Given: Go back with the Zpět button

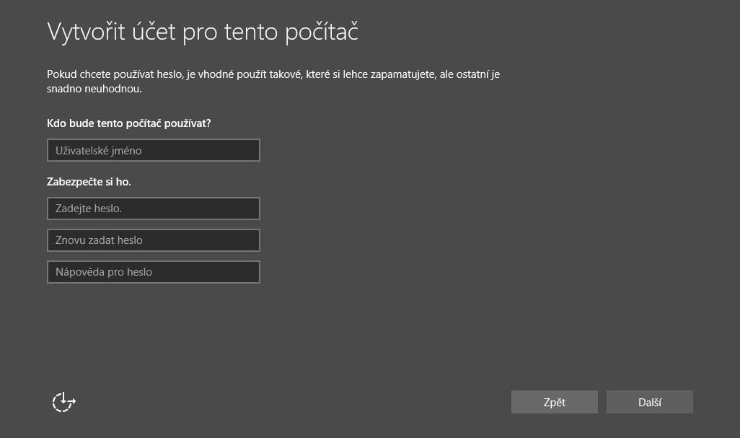Looking at the screenshot, I should coord(554,402).
